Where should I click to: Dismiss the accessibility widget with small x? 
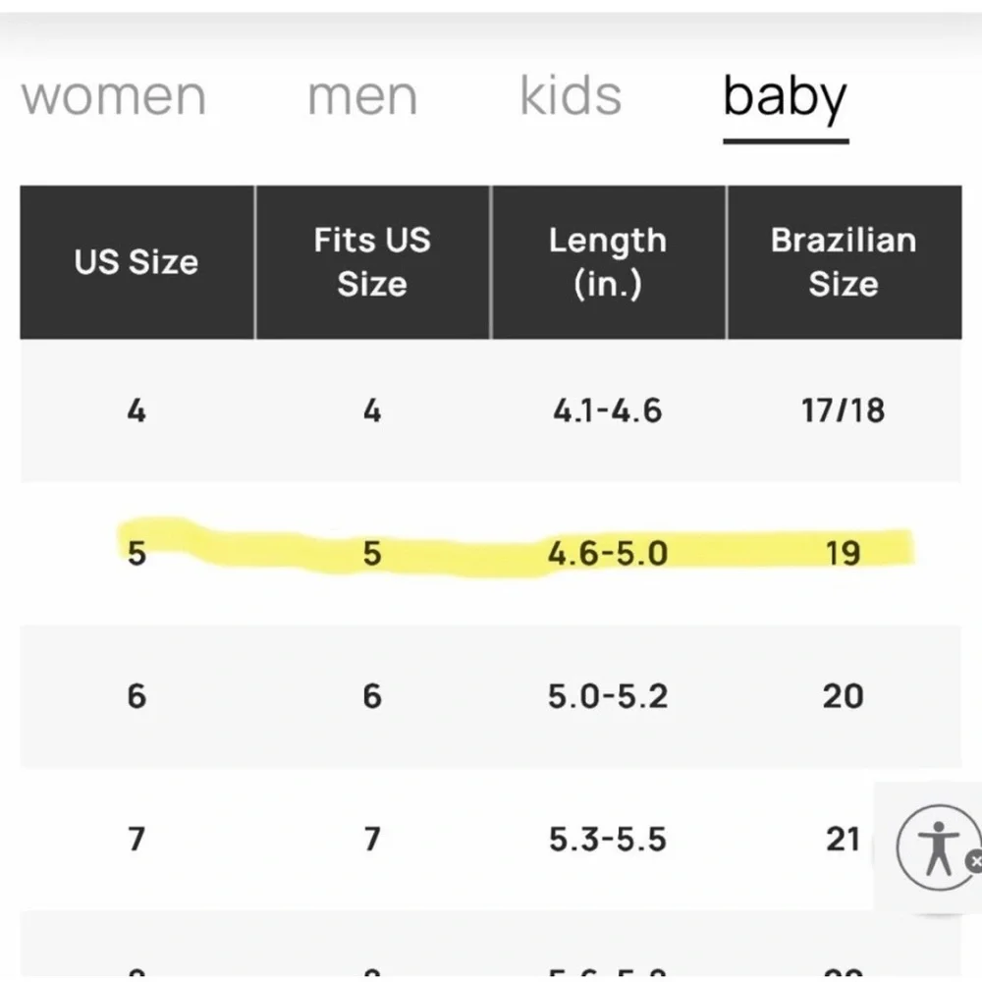pos(974,861)
